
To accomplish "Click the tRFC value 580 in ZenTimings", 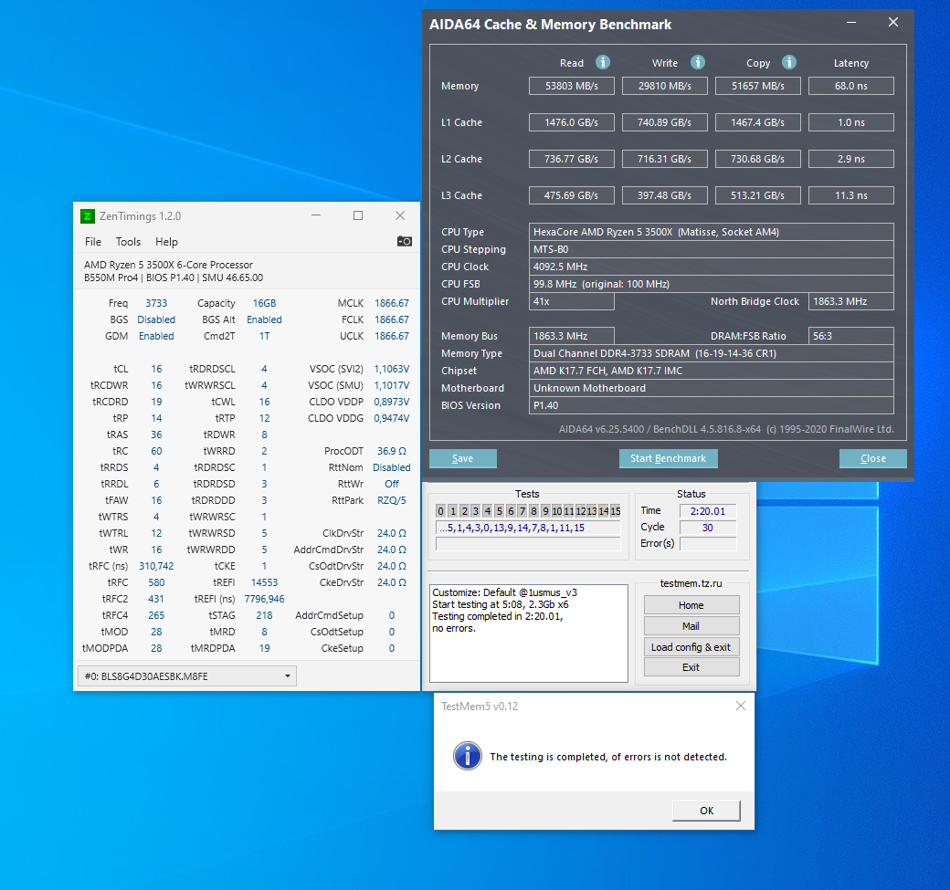I will pyautogui.click(x=156, y=582).
